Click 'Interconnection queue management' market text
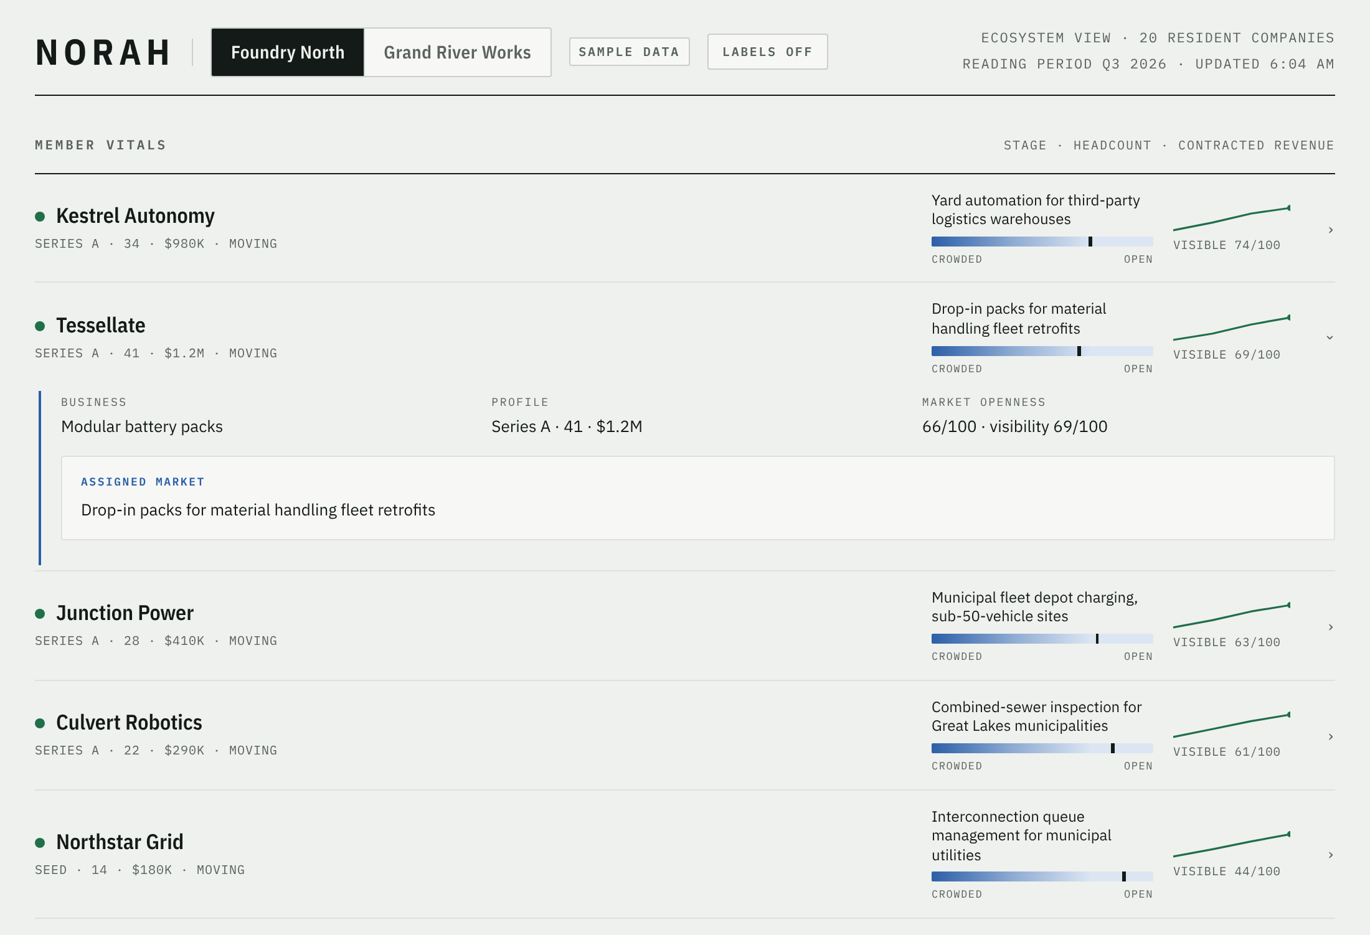Screen dimensions: 1370x935 [1021, 836]
